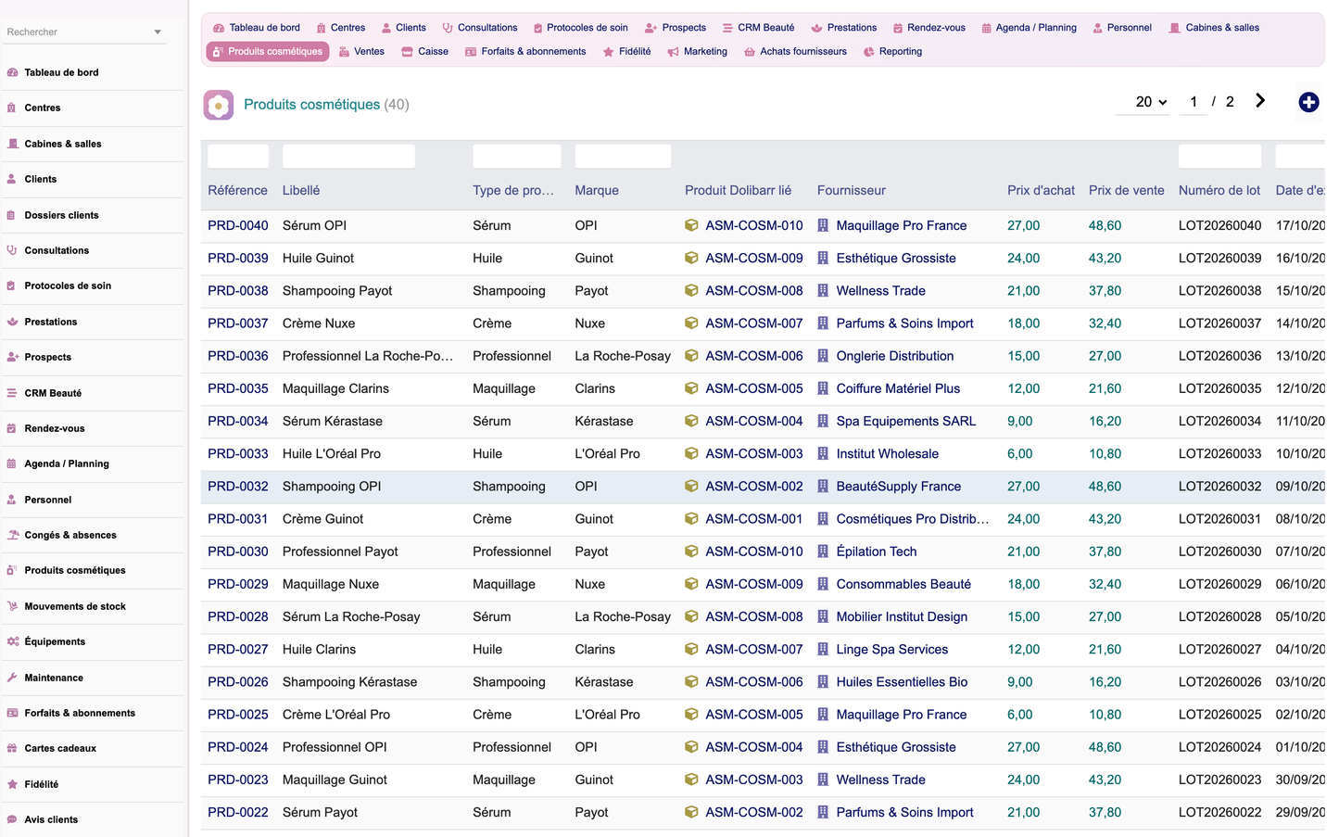This screenshot has height=837, width=1339.
Task: Select the cell Sérum Kérastase
Action: pos(333,421)
